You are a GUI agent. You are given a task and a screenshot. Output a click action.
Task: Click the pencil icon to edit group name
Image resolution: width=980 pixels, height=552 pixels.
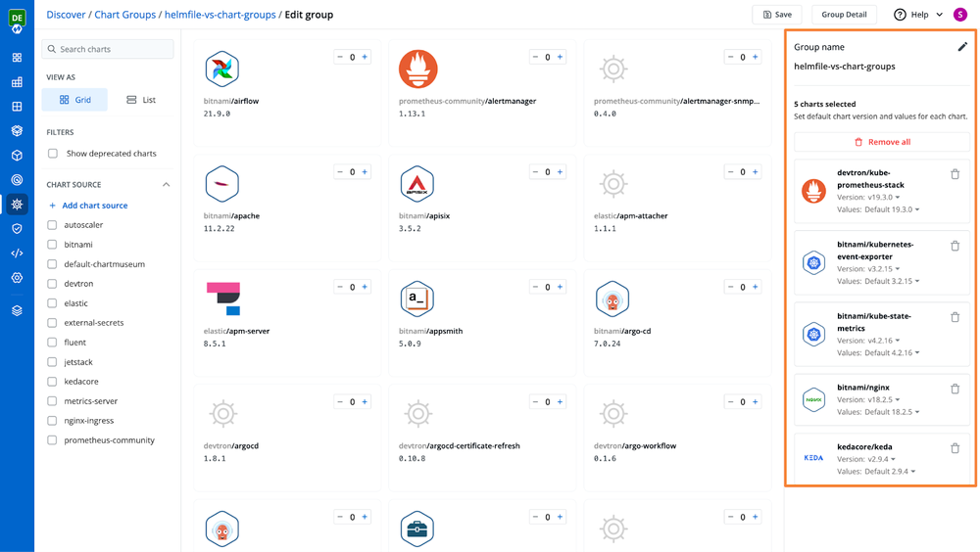[x=962, y=47]
